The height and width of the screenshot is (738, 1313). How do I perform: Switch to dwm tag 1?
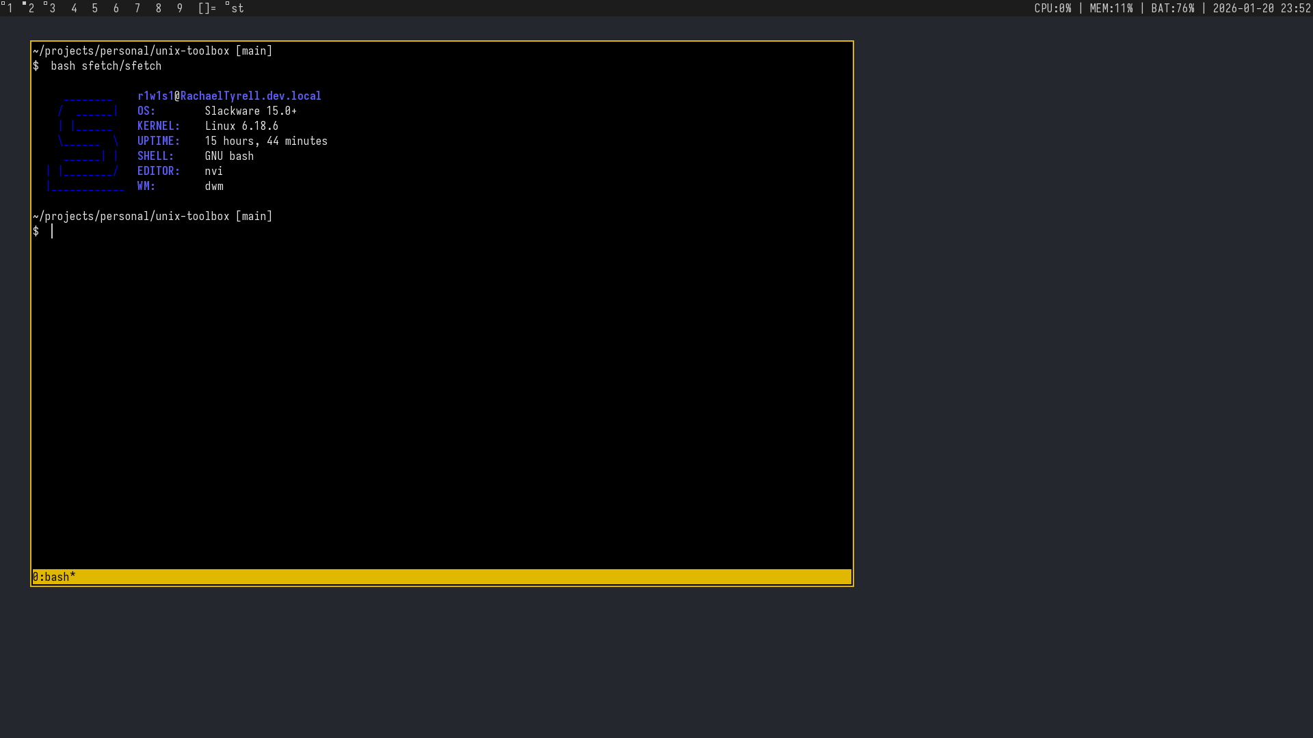pos(10,8)
